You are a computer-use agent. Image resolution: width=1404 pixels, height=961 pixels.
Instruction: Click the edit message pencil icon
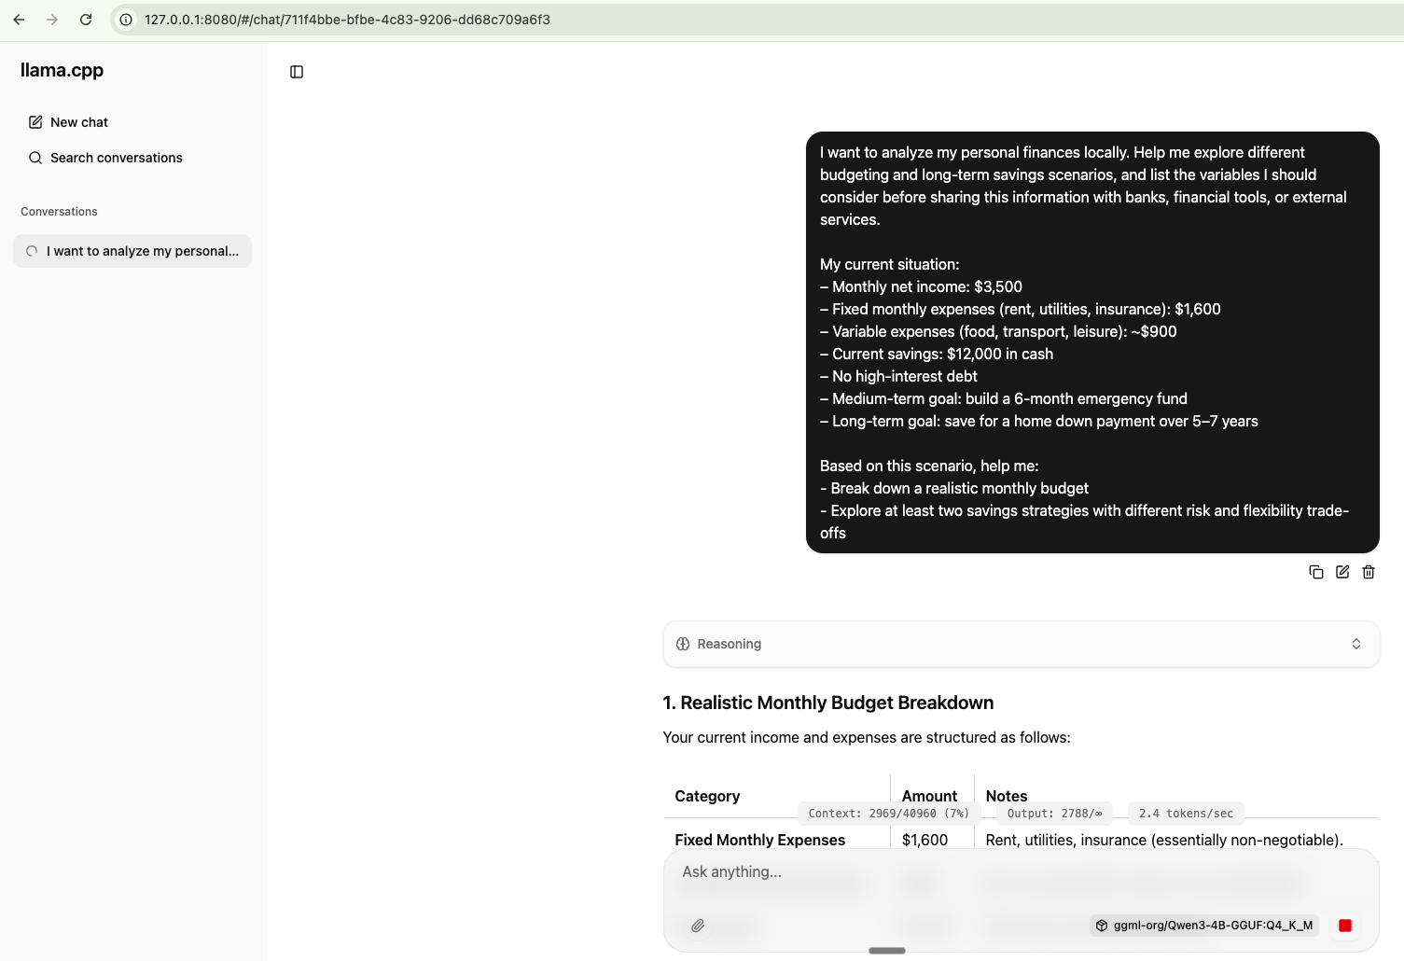coord(1342,572)
